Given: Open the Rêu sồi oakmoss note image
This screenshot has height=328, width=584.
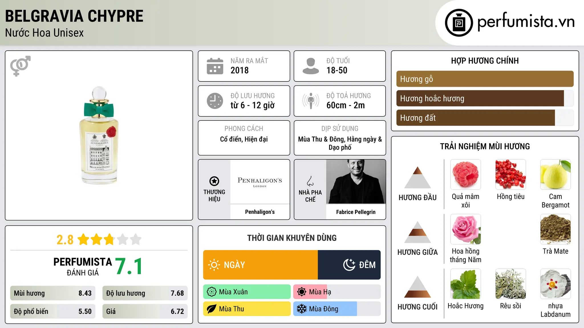Looking at the screenshot, I should coord(511,284).
